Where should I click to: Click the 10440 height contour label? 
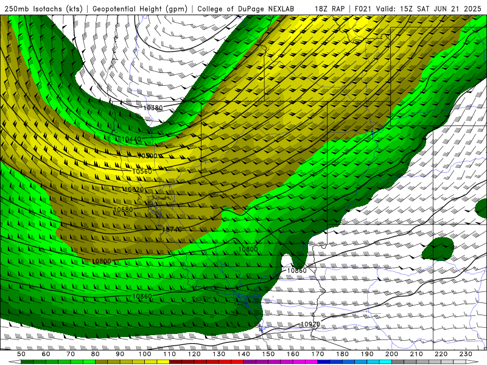click(x=131, y=139)
